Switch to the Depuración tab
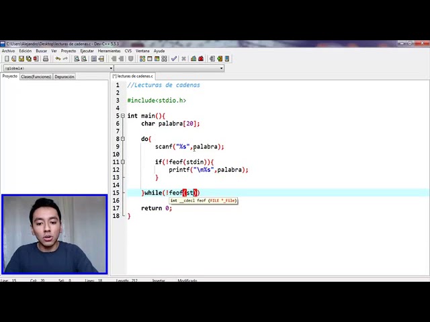The width and height of the screenshot is (430, 322). click(x=64, y=76)
